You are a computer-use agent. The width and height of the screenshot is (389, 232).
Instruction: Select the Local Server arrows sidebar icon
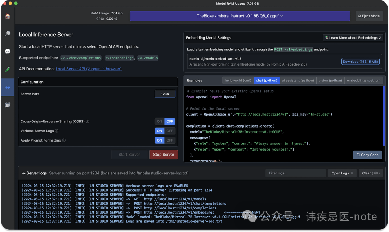8,87
